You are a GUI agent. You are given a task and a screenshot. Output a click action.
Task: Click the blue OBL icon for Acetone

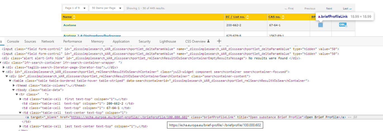(x=343, y=25)
